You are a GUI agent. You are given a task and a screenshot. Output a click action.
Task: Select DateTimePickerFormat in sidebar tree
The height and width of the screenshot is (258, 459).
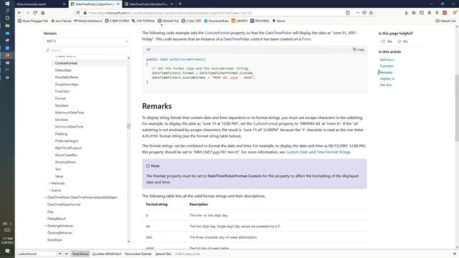[x=64, y=204]
